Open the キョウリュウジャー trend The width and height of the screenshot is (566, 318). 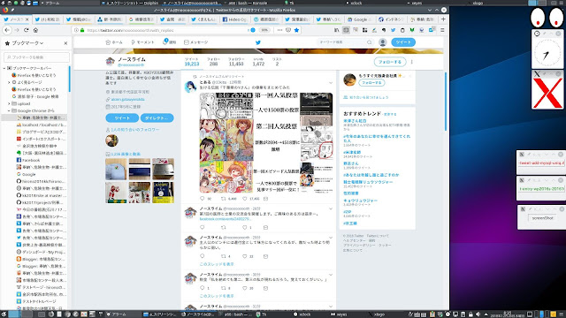360,201
